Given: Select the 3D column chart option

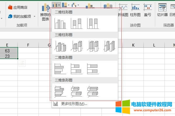Looking at the screenshot, I should (109, 46).
